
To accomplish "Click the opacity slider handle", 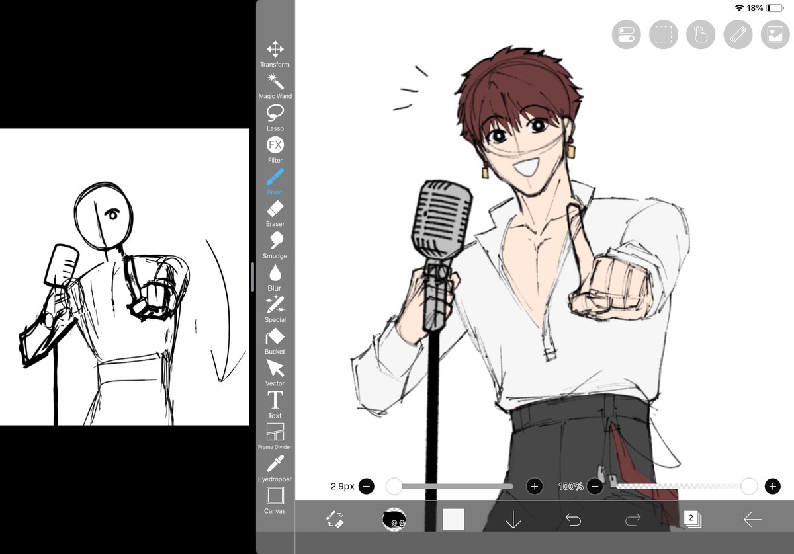I will (x=749, y=487).
